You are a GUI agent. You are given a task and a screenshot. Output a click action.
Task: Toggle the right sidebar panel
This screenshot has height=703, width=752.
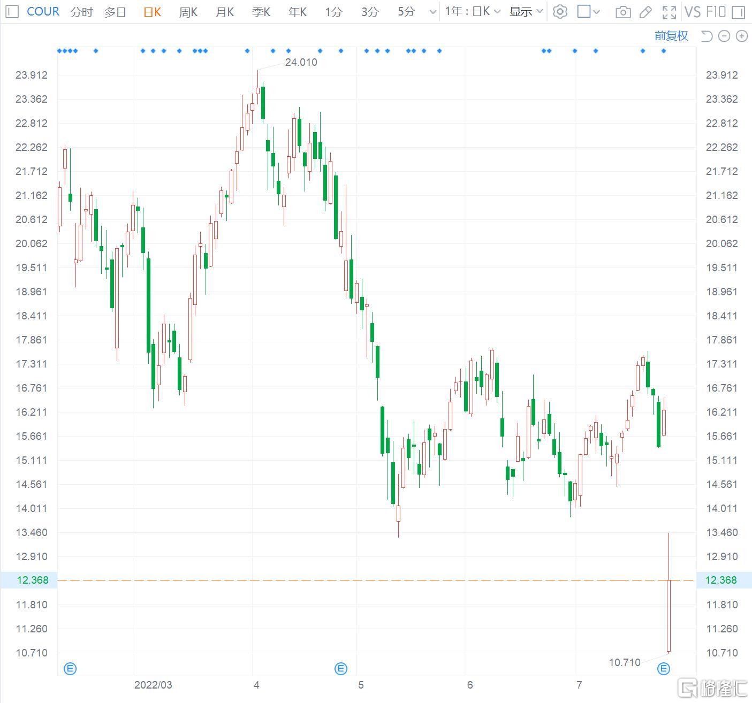(x=739, y=12)
